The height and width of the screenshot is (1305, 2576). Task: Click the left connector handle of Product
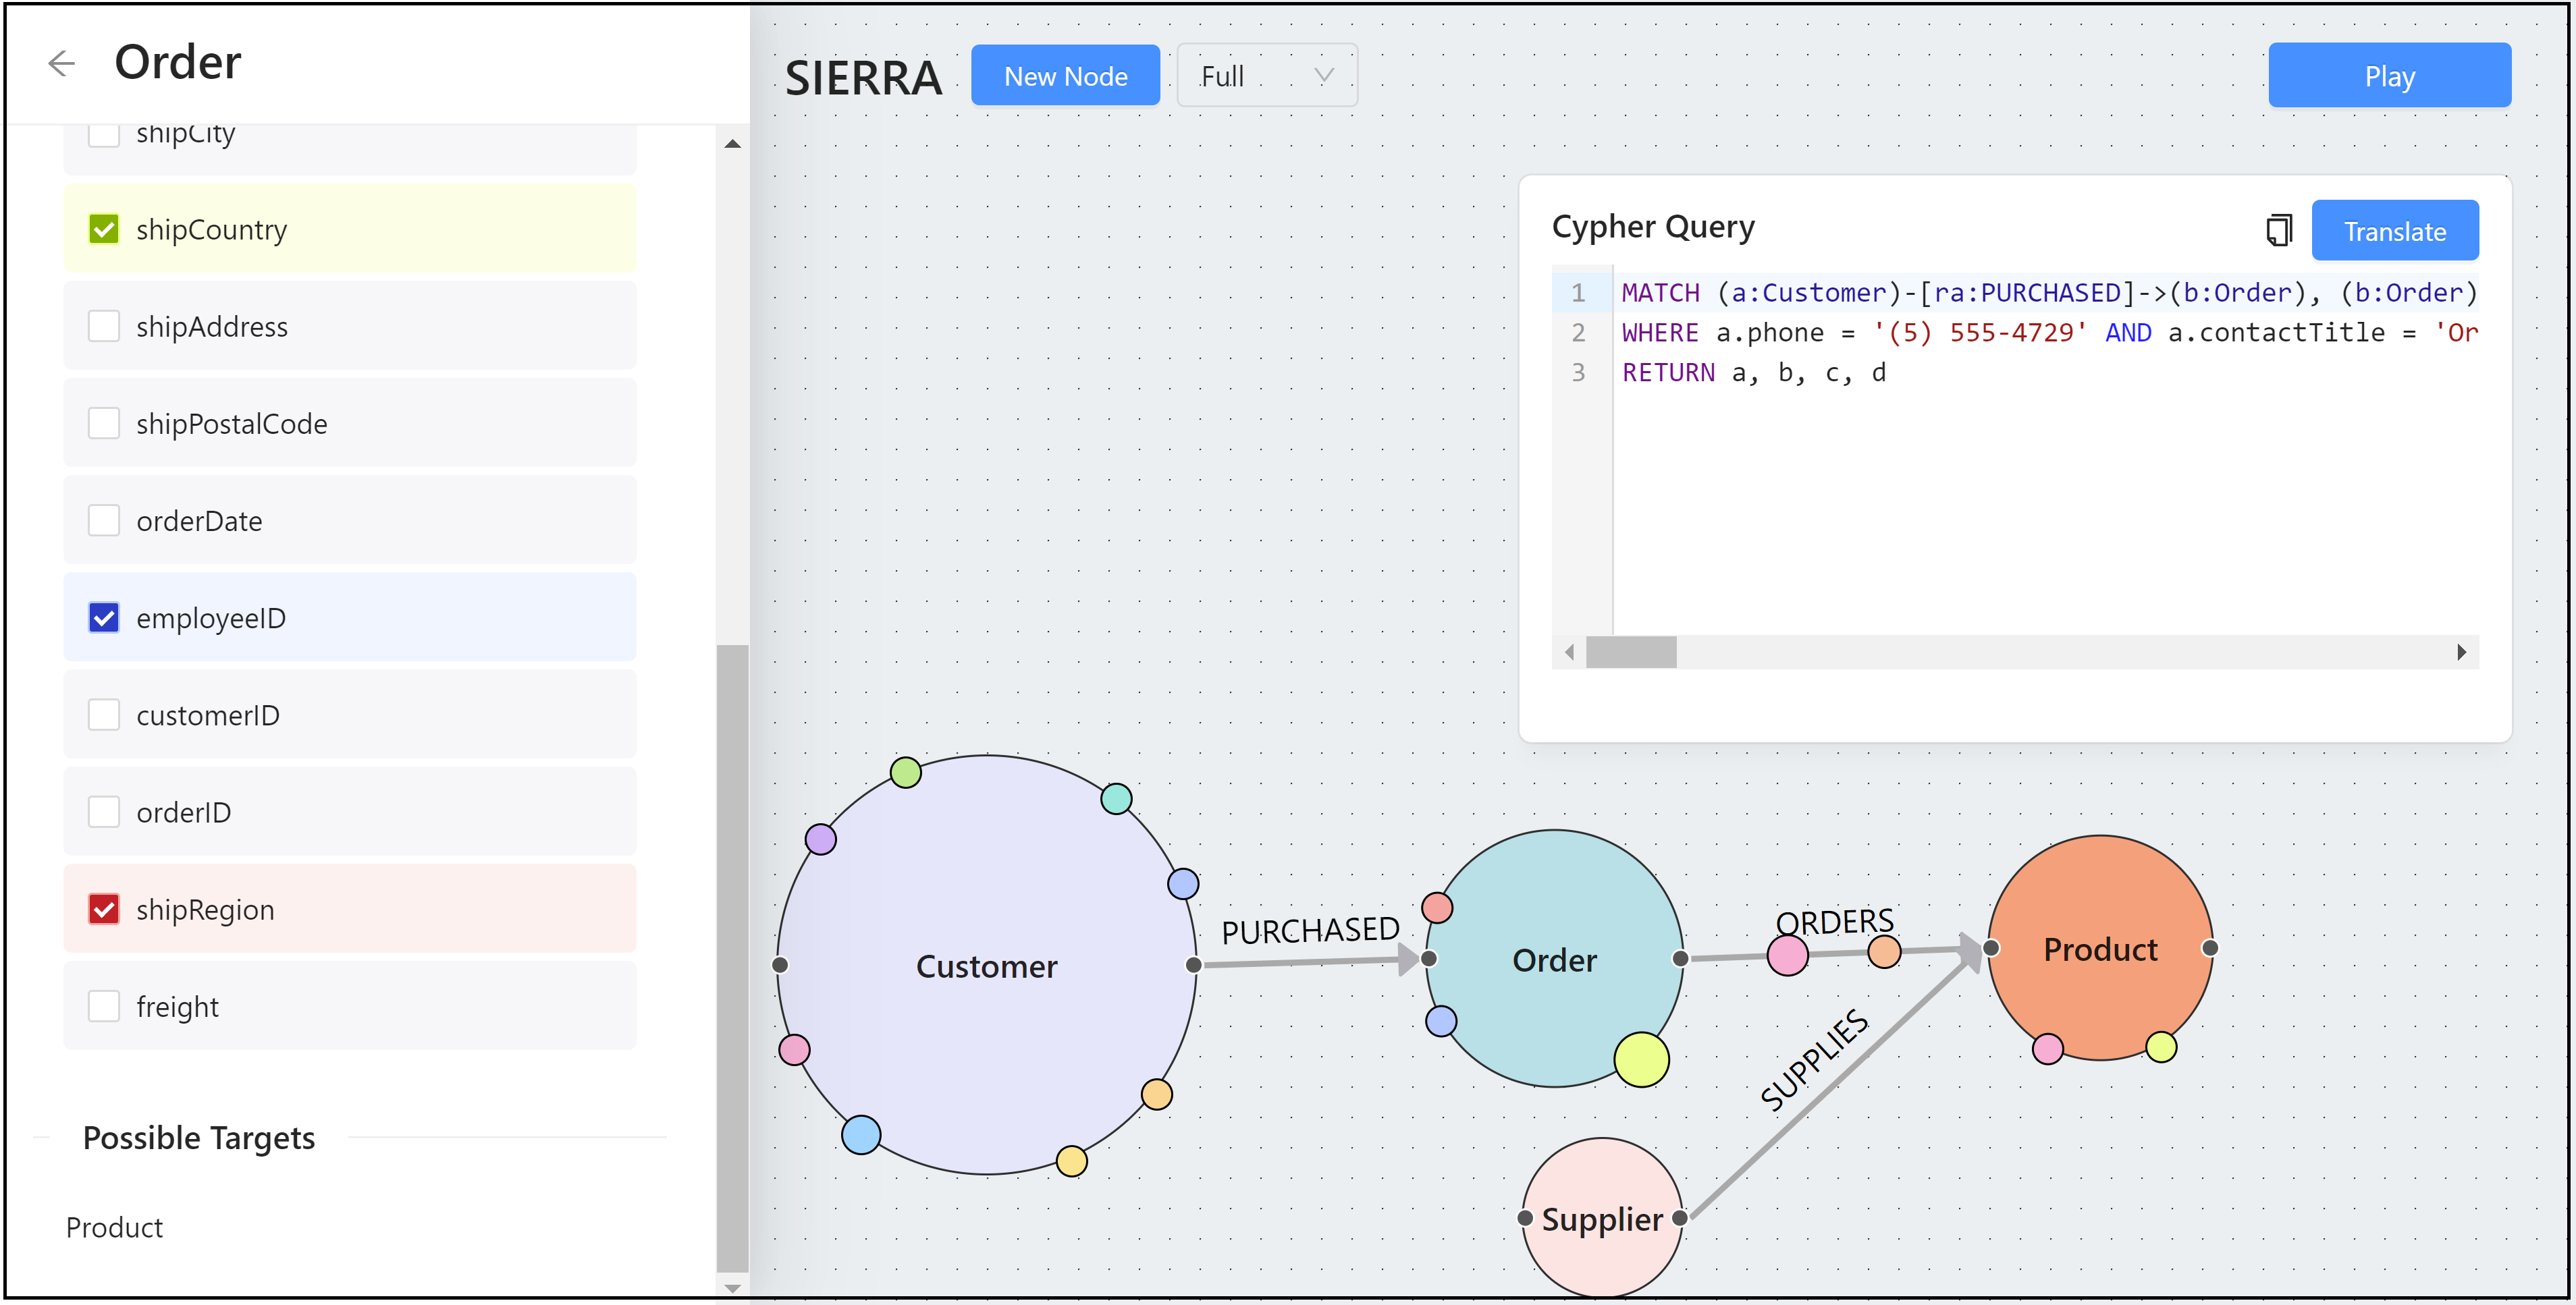[1991, 947]
